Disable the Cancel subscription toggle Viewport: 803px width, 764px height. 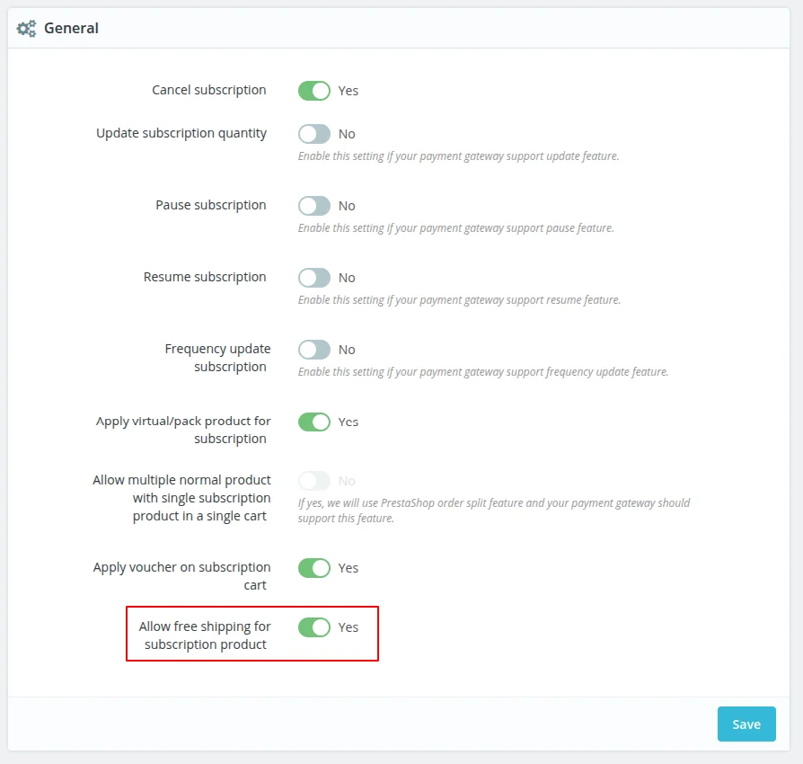pyautogui.click(x=314, y=90)
